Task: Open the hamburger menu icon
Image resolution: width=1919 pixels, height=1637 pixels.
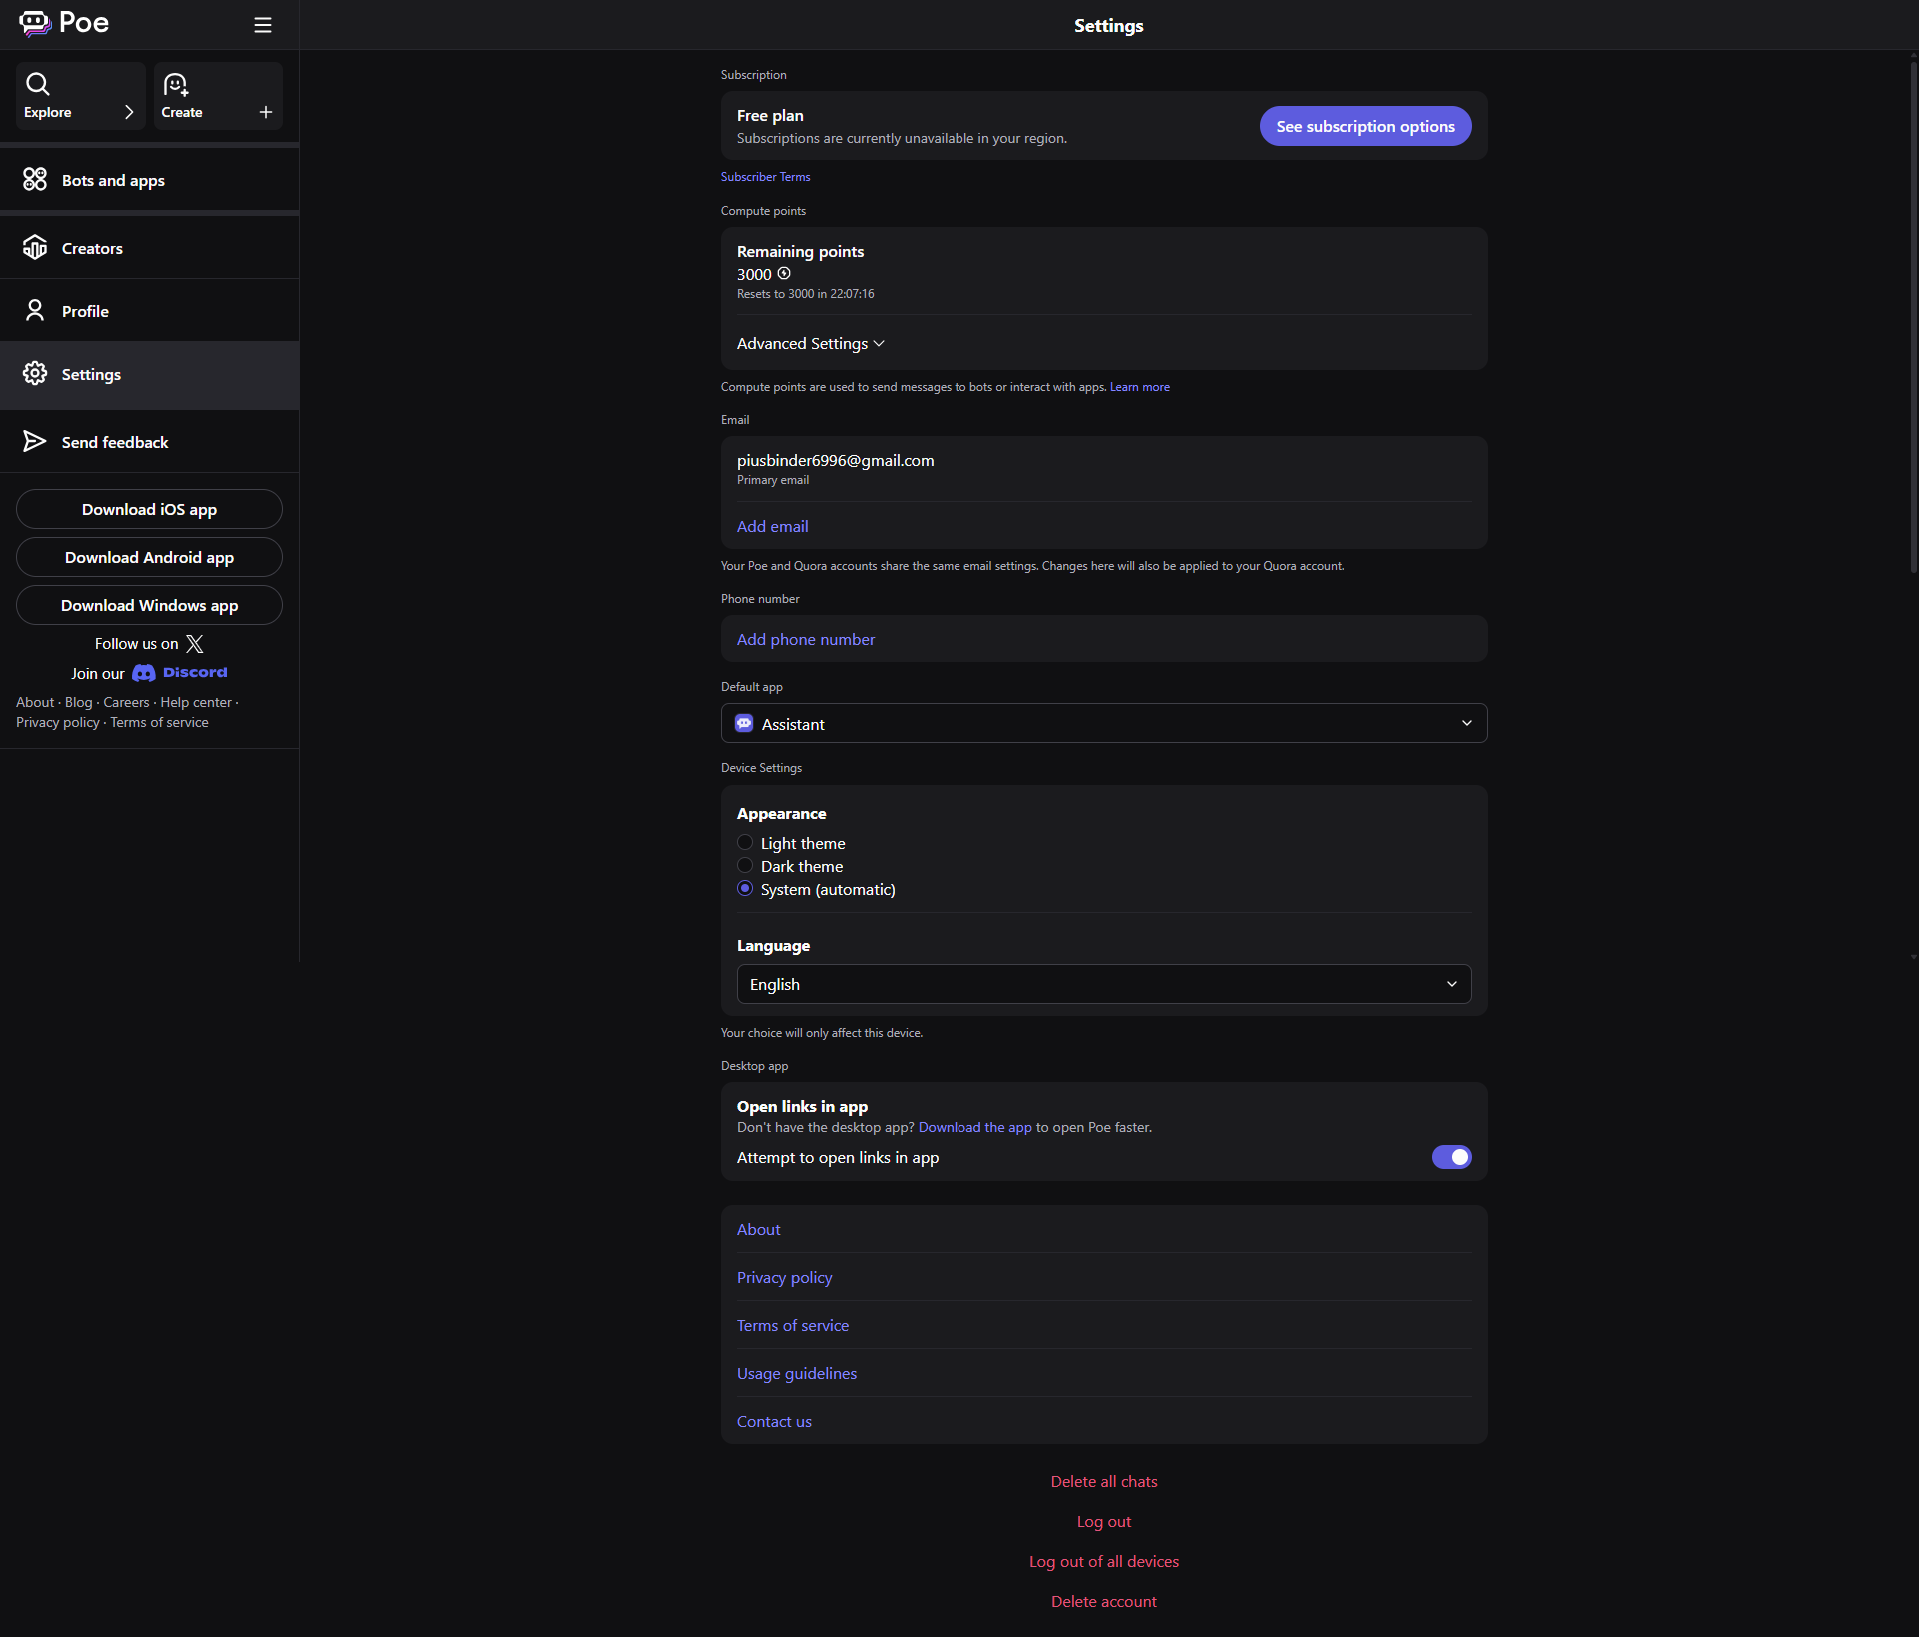Action: [x=263, y=25]
